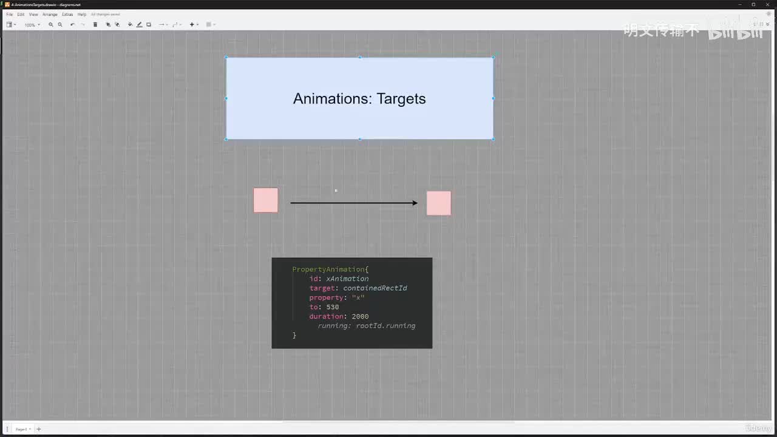The height and width of the screenshot is (437, 777).
Task: Open the Help menu
Action: click(x=82, y=14)
